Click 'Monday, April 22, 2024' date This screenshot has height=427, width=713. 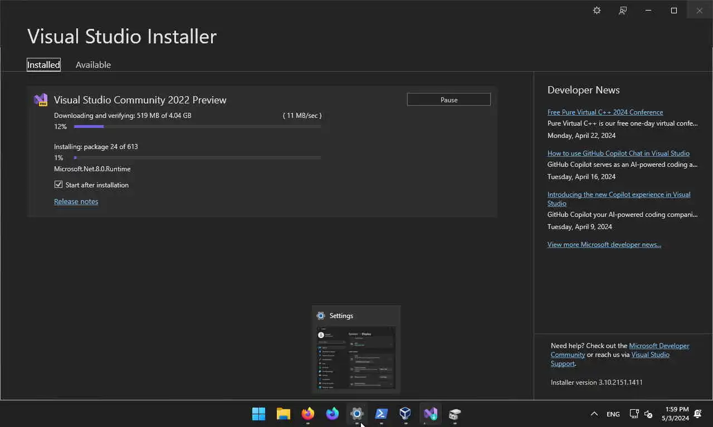[582, 136]
